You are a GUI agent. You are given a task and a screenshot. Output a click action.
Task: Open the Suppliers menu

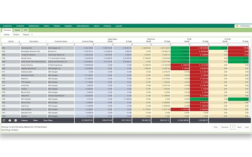tap(68, 26)
